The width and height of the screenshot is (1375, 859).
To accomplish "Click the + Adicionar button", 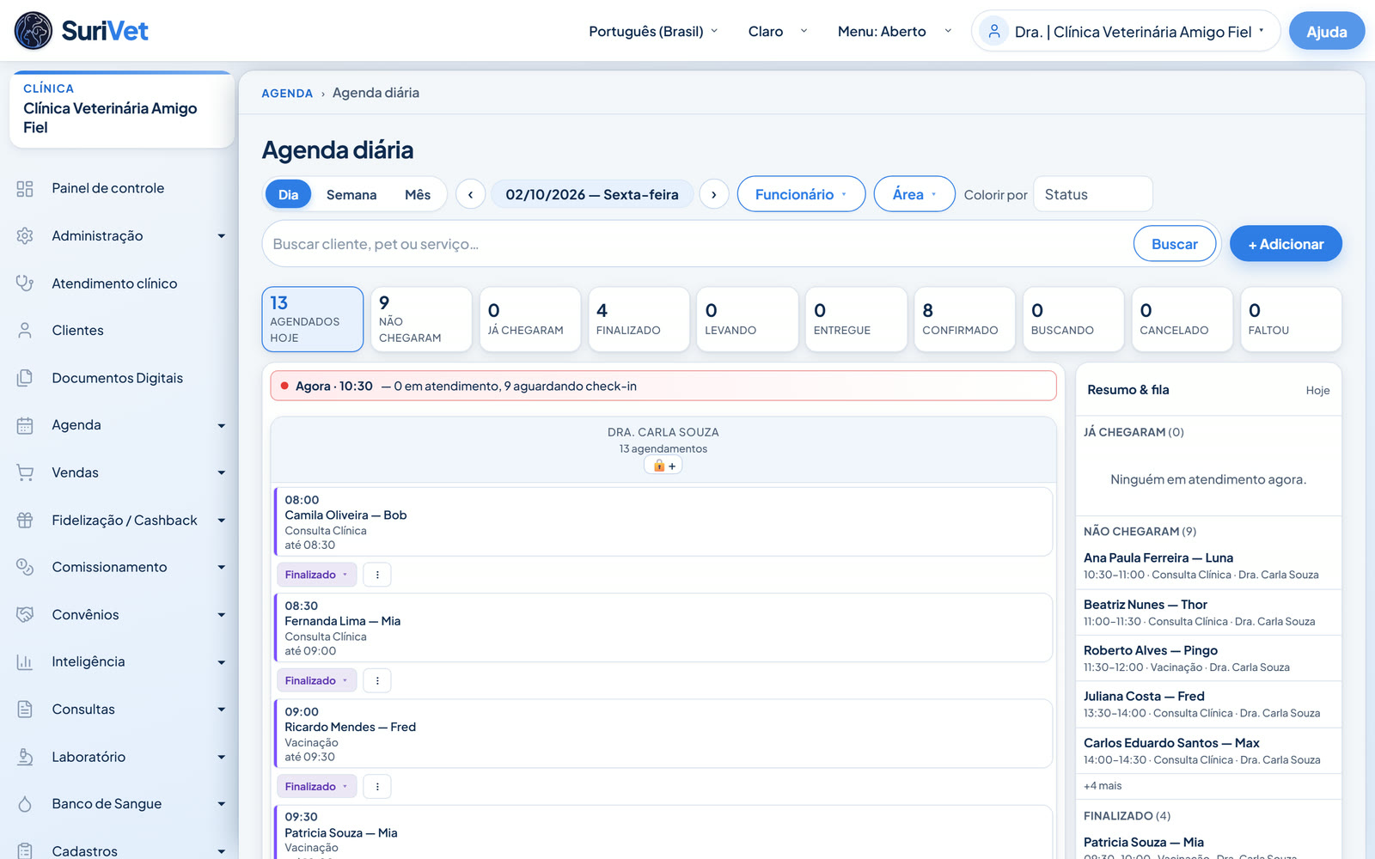I will click(x=1286, y=244).
